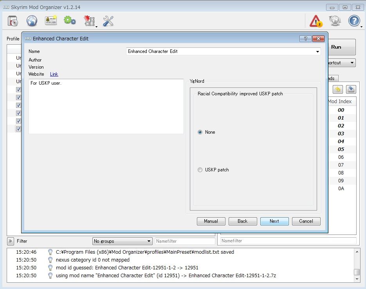Click the lightbulb icon on the nexus category log
366x289 pixels.
coord(50,260)
